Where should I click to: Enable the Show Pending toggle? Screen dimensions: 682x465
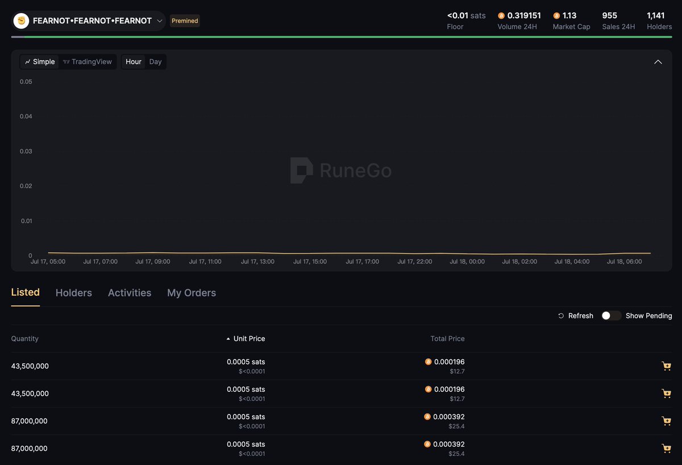click(611, 316)
